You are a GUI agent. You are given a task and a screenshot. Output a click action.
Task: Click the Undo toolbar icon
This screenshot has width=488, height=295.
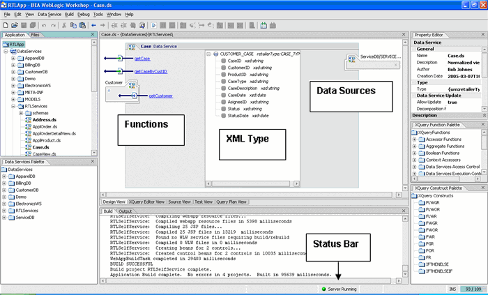pyautogui.click(x=44, y=26)
